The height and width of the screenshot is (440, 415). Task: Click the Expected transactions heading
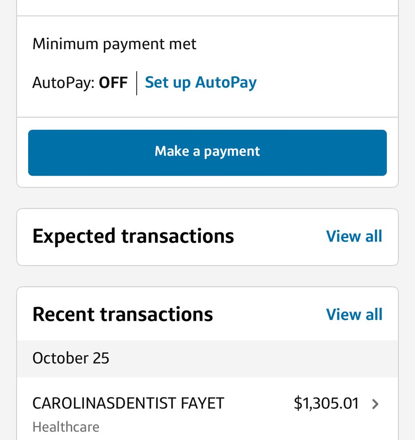pyautogui.click(x=134, y=236)
